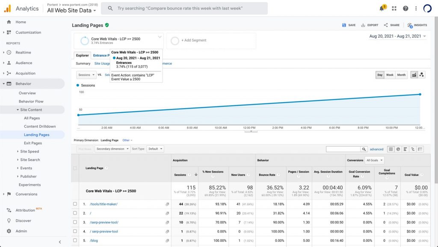Open the three-dot more options menu
The height and width of the screenshot is (247, 438).
click(416, 9)
